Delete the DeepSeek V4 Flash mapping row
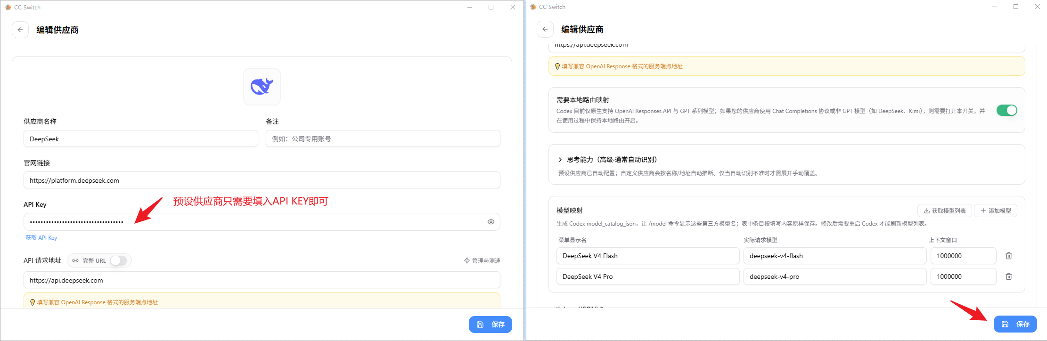This screenshot has width=1047, height=341. 1009,256
